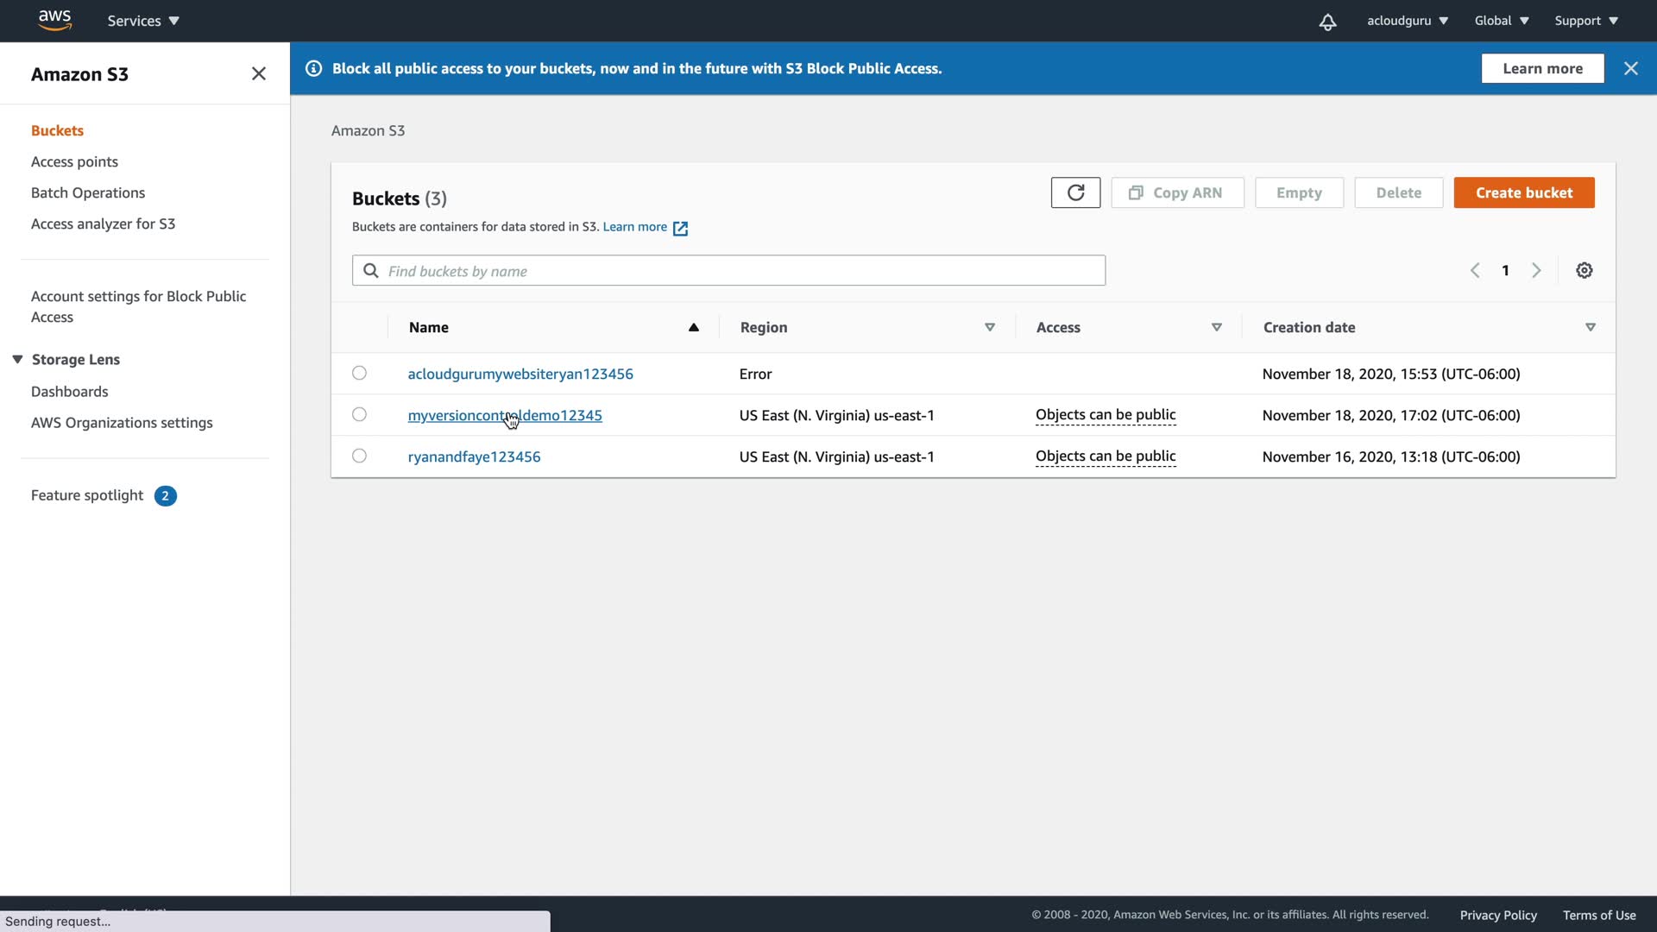Open Batch Operations in the sidebar
The height and width of the screenshot is (932, 1657).
click(x=88, y=192)
